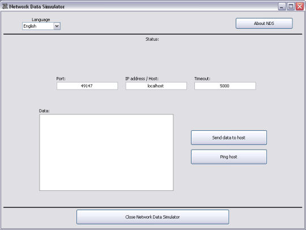Focus the Port input field

[x=87, y=86]
